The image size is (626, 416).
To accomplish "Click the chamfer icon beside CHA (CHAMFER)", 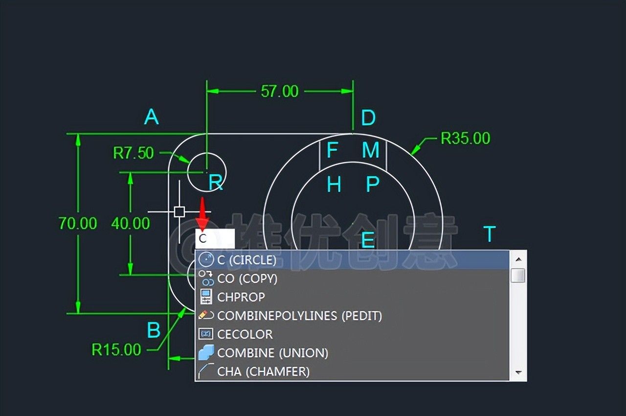I will click(x=206, y=371).
